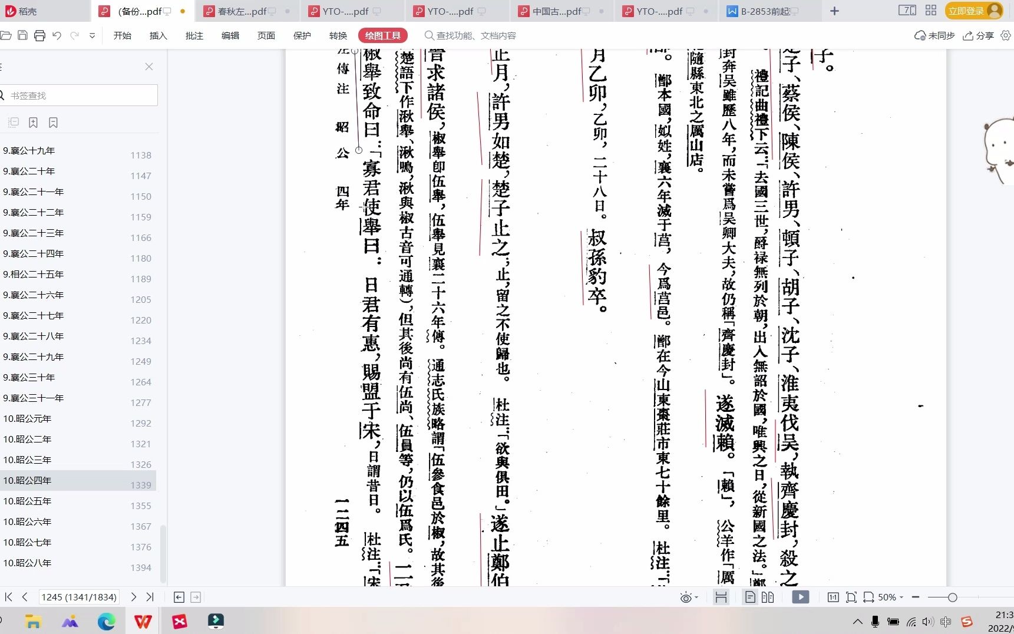Open the 插入 menu tab
This screenshot has height=634, width=1014.
click(x=158, y=36)
